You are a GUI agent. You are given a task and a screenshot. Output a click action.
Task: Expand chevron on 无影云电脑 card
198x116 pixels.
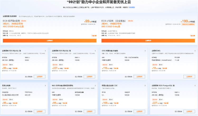[45, 86]
